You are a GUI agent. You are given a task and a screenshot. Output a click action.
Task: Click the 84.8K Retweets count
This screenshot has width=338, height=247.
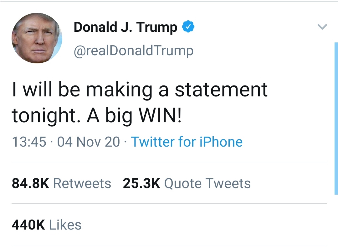click(x=30, y=183)
